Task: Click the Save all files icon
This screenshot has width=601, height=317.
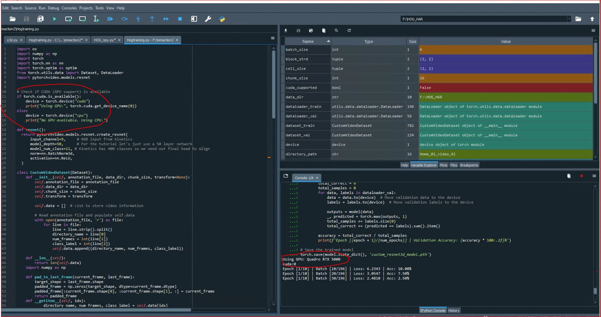Action: 40,19
